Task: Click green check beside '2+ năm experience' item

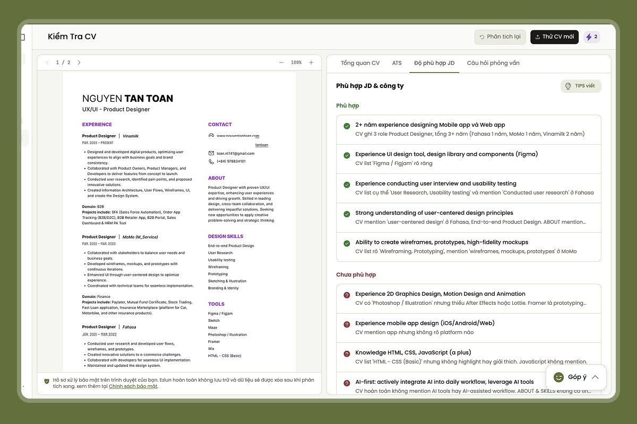Action: 347,126
